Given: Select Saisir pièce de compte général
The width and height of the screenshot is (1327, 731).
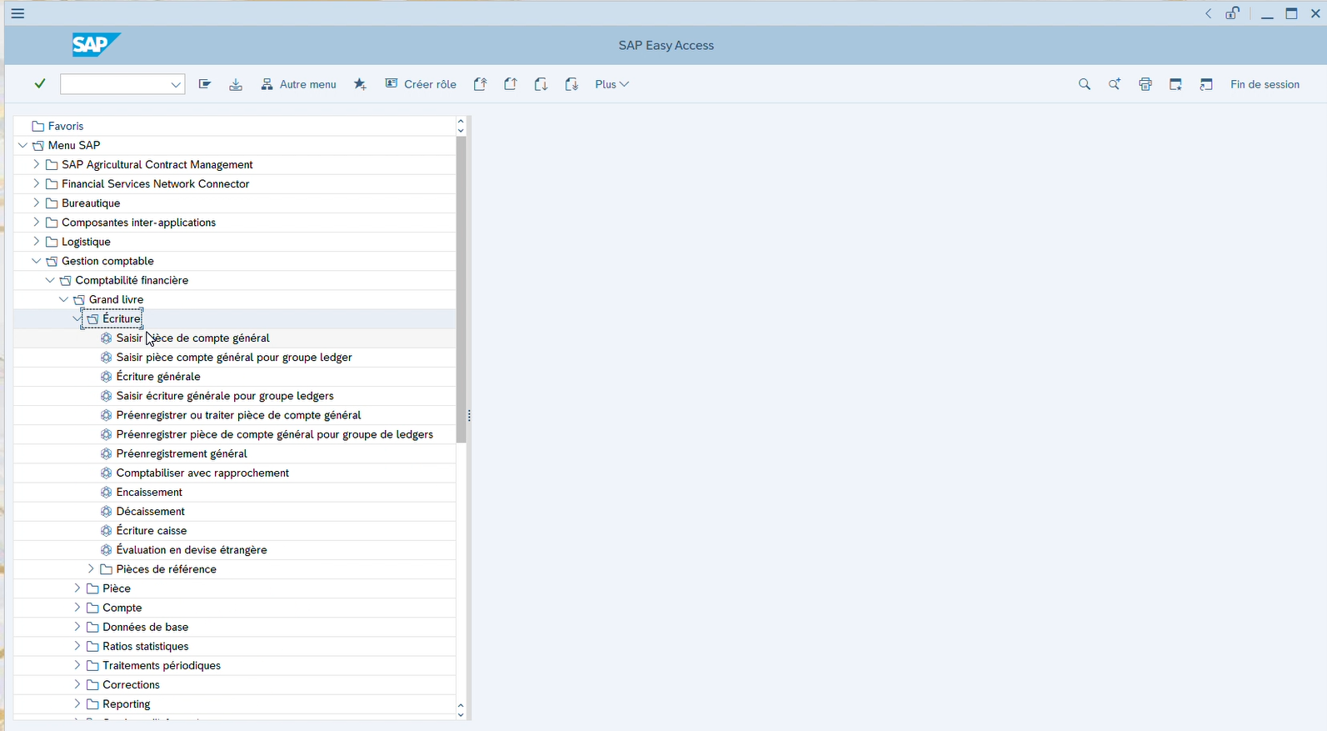Looking at the screenshot, I should (192, 338).
